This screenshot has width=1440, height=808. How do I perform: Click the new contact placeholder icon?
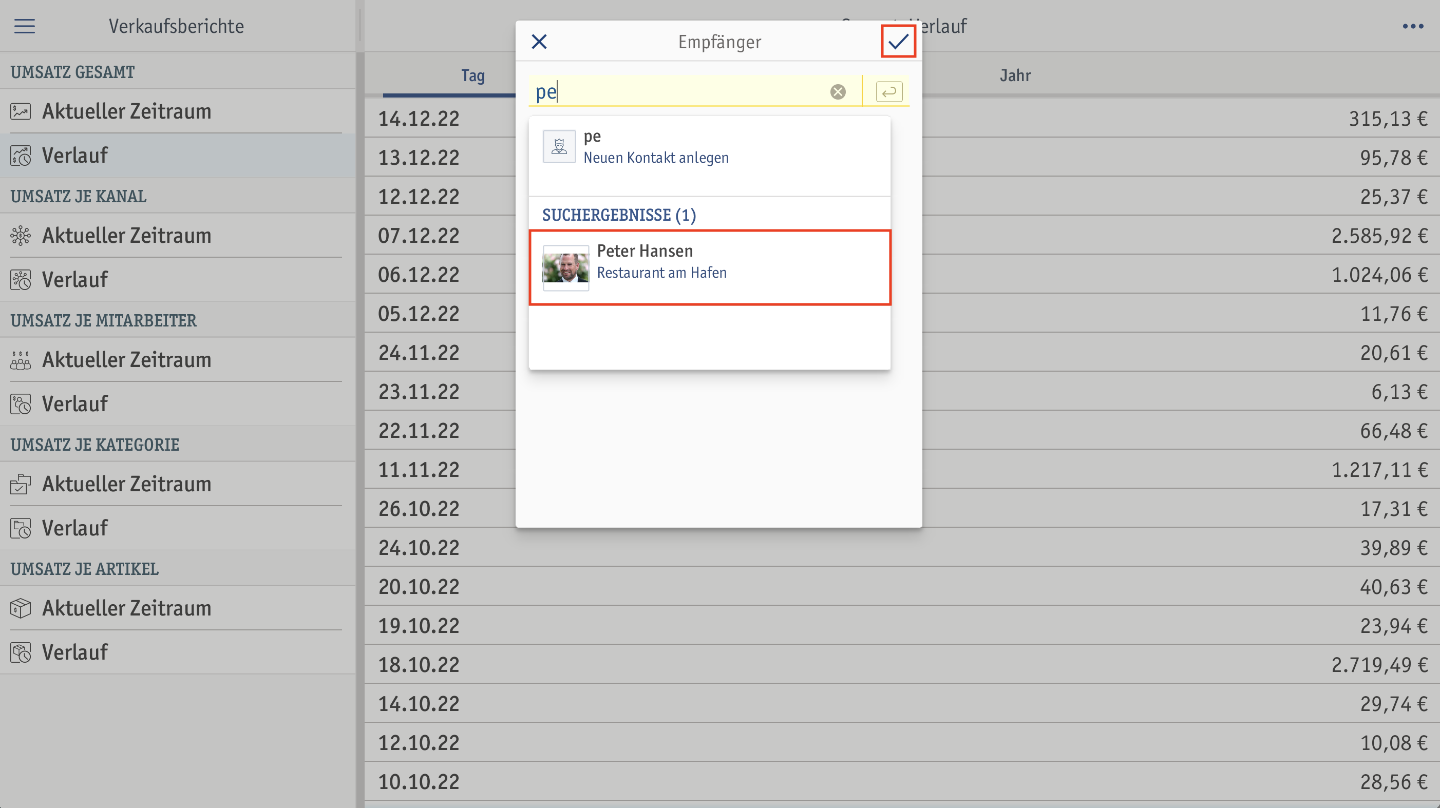click(559, 147)
